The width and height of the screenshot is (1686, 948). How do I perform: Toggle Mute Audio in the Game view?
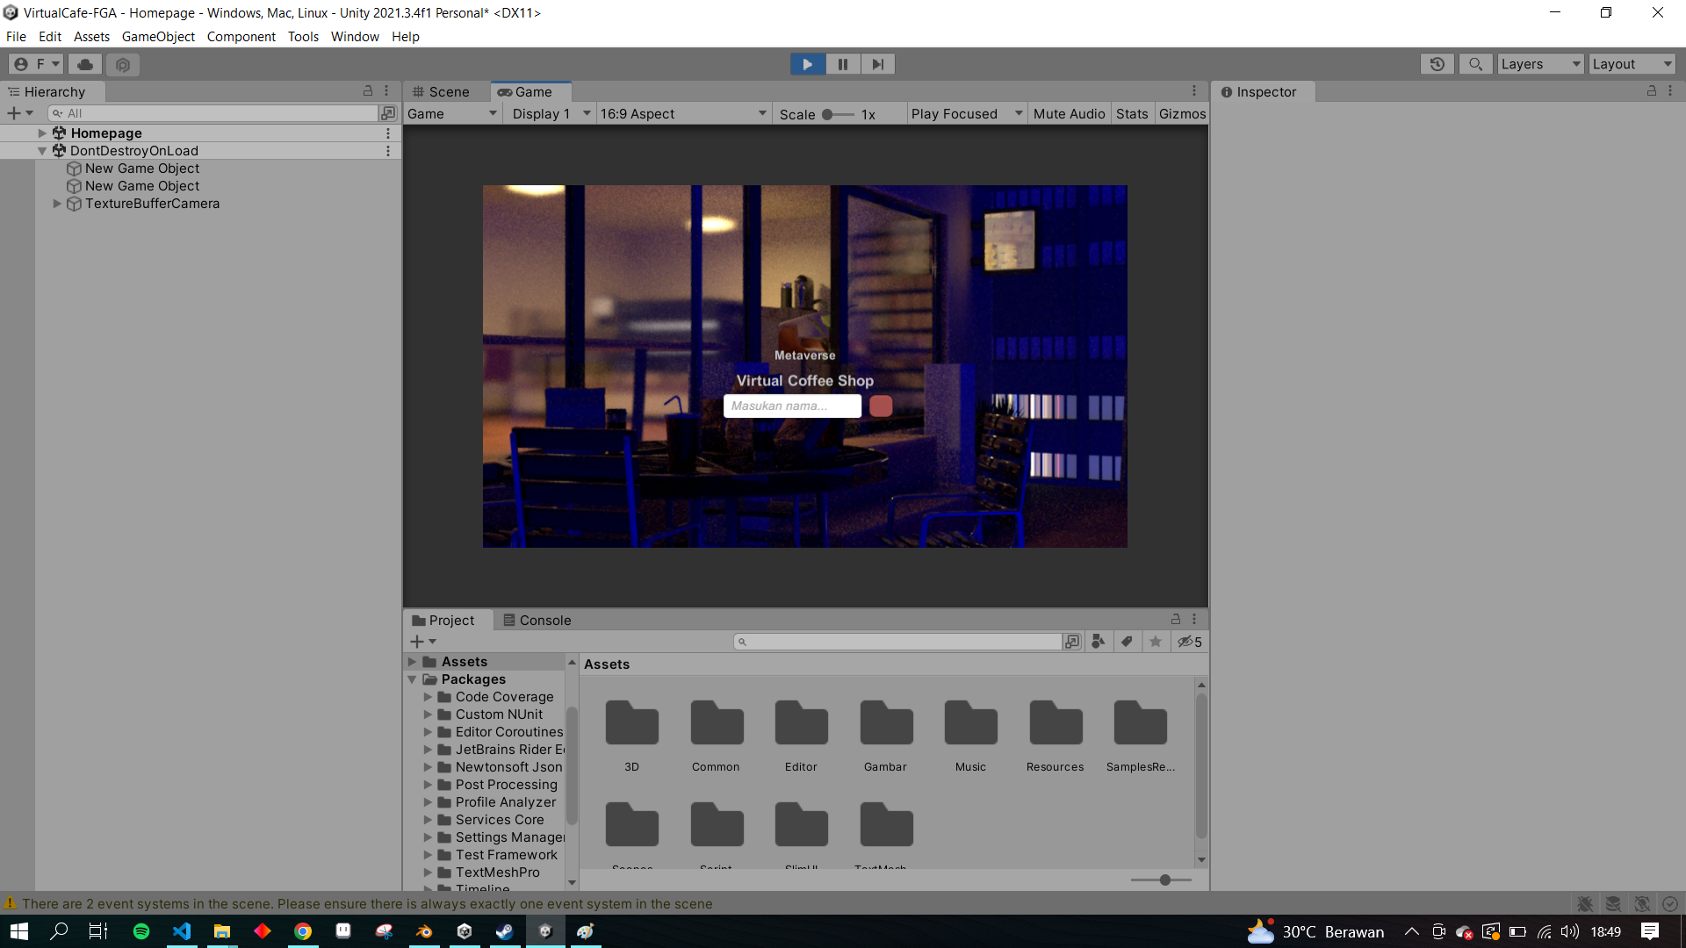point(1069,113)
